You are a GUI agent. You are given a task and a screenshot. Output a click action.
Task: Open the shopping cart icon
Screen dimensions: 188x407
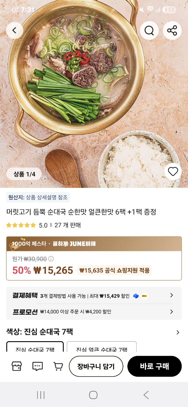[58, 366]
